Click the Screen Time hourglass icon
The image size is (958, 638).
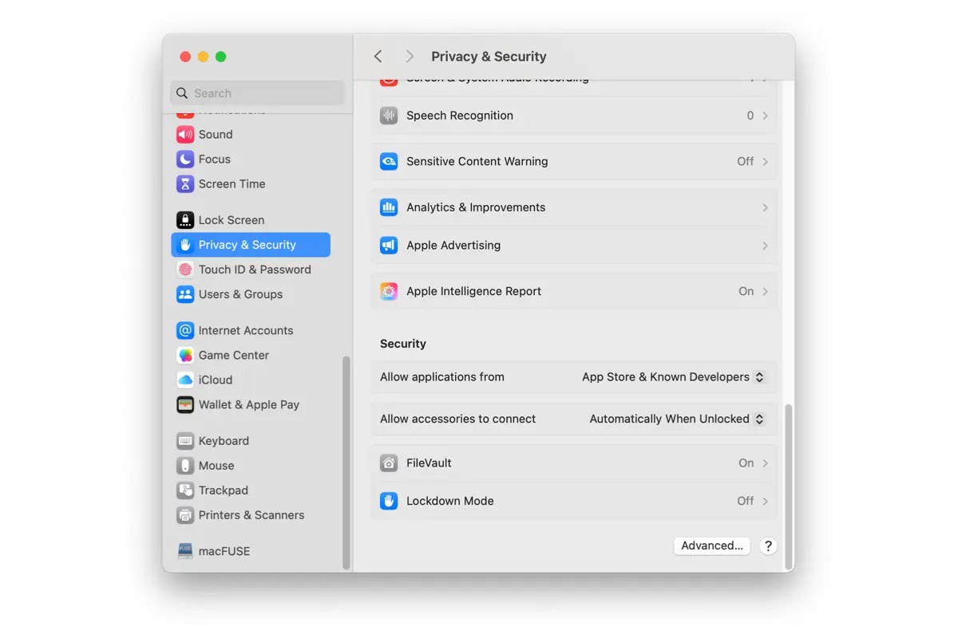pyautogui.click(x=185, y=183)
